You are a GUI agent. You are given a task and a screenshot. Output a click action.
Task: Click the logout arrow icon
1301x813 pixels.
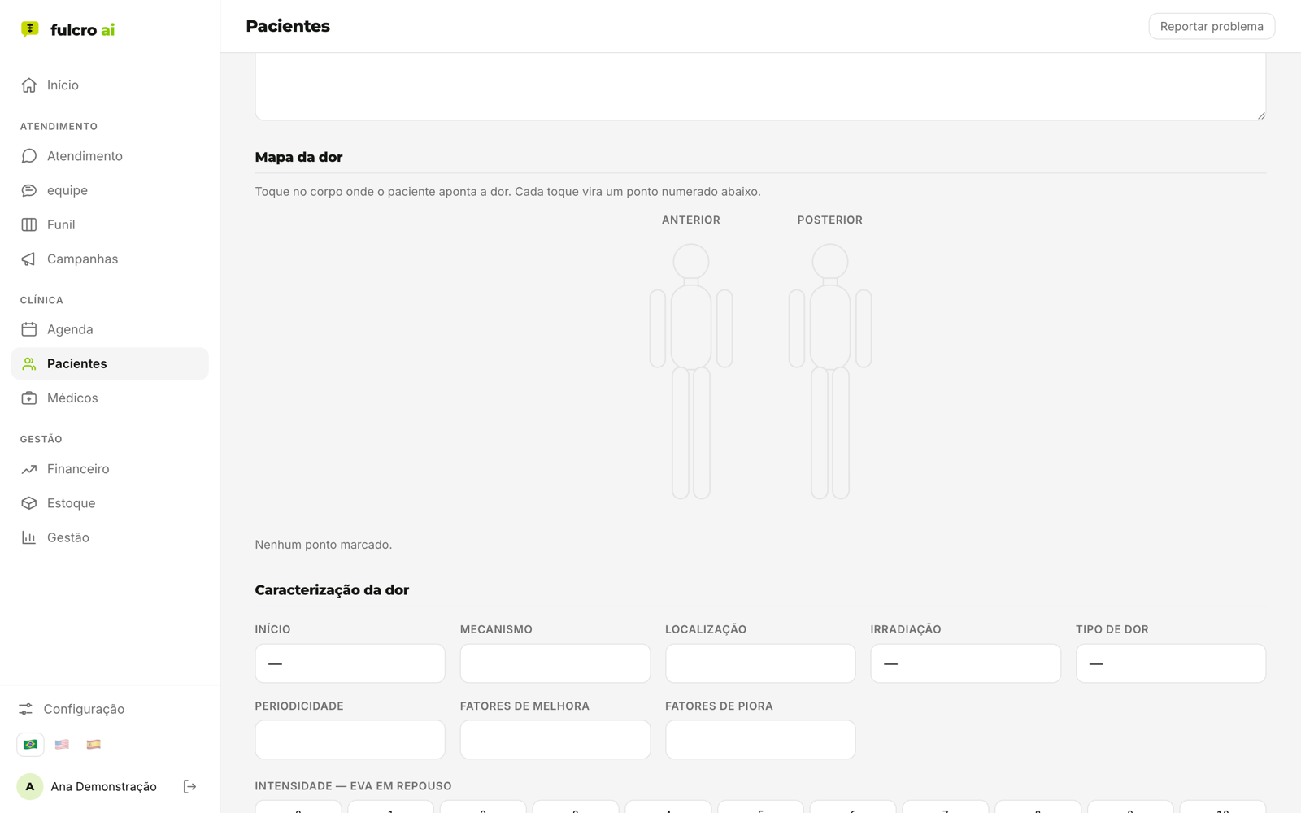point(189,786)
